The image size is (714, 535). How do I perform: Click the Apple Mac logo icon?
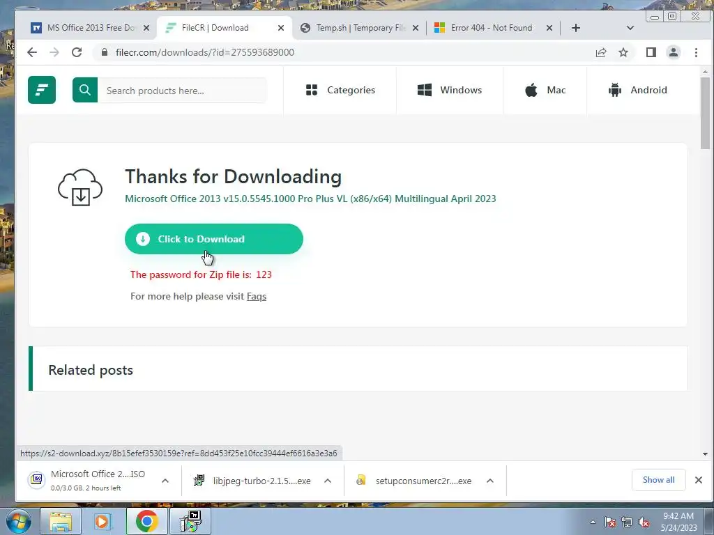pos(531,90)
